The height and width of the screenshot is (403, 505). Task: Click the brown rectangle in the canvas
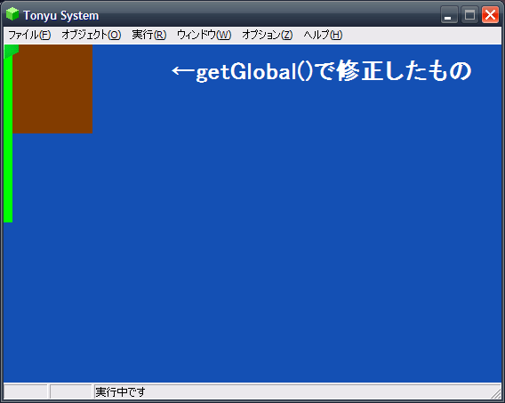(x=52, y=89)
